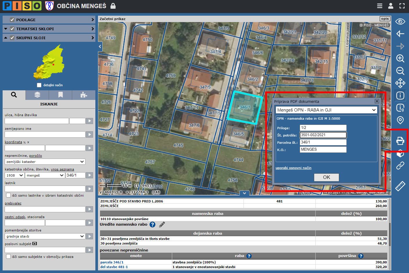Screen dimensions: 409x273
Task: Enable the detajlni način checkbox
Action: (39, 85)
